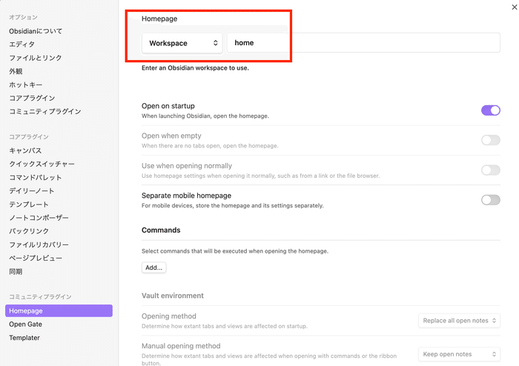Open the 外観 settings tab
519x366 pixels.
coord(16,71)
